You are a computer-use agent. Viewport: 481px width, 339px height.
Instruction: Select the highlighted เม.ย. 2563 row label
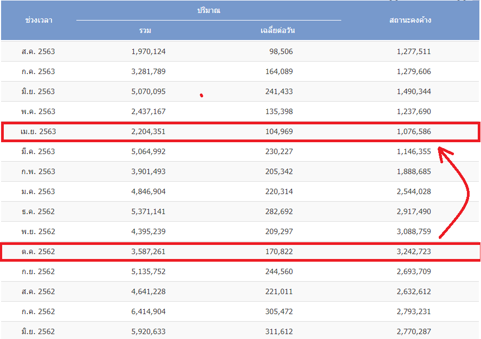pyautogui.click(x=38, y=132)
